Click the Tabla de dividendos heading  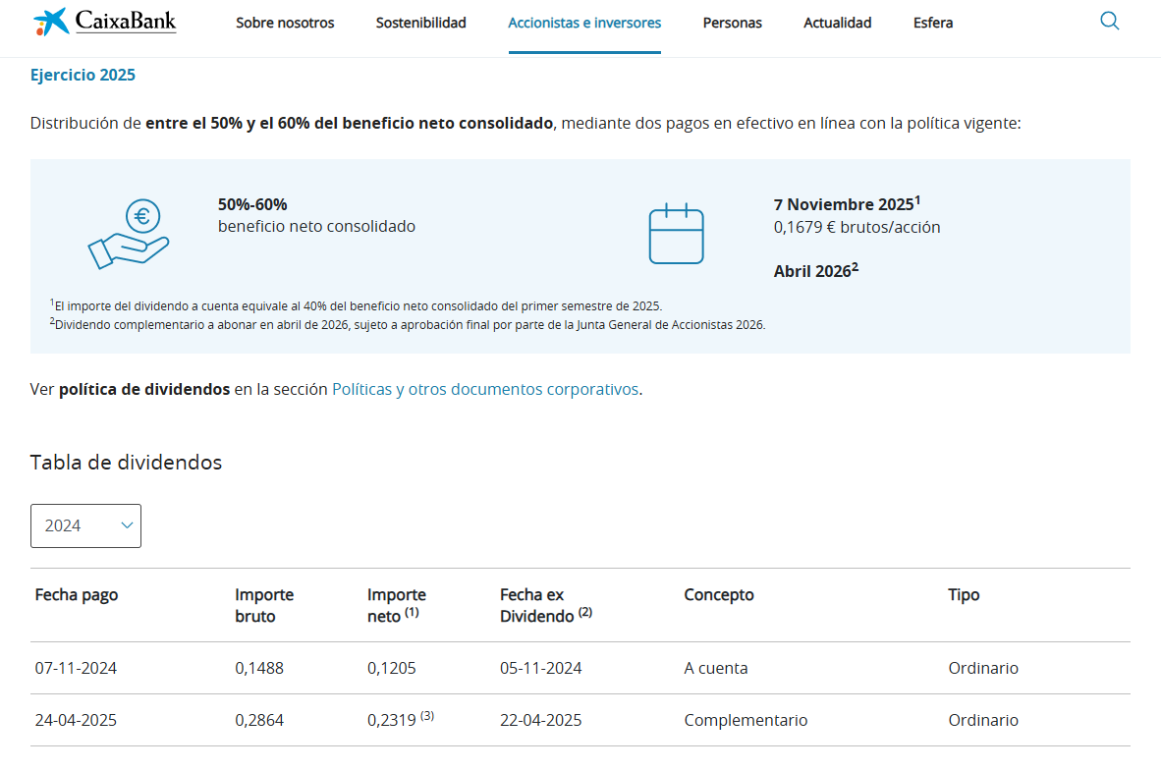pyautogui.click(x=126, y=462)
